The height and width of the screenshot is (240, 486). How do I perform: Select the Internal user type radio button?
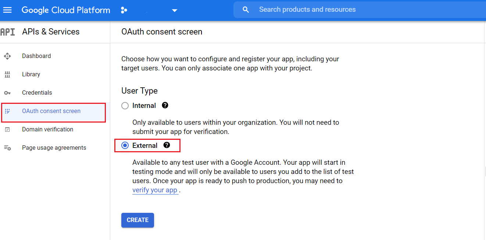(x=125, y=105)
